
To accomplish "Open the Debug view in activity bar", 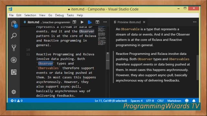I will pyautogui.click(x=14, y=60).
